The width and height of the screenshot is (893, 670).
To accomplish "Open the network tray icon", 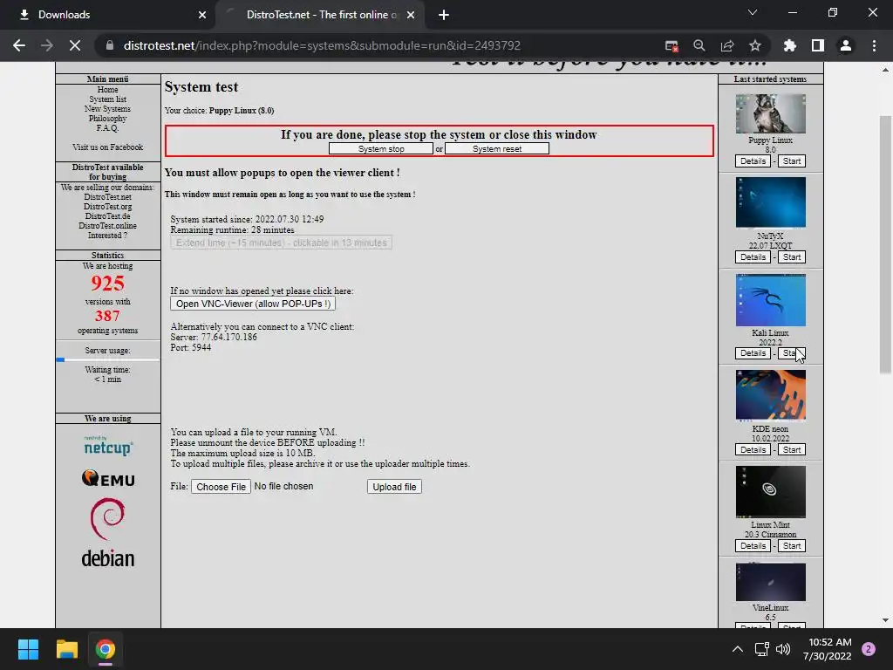I will click(761, 649).
